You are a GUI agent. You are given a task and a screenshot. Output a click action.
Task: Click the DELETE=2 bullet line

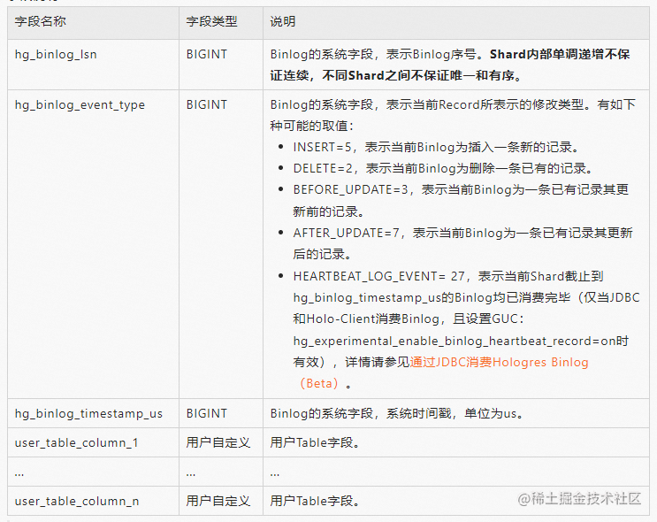(x=443, y=169)
